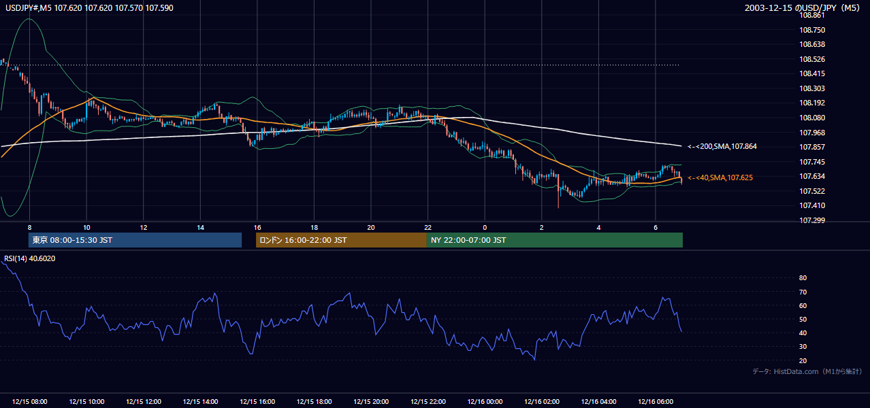Image resolution: width=870 pixels, height=408 pixels.
Task: Click hour label 20 under price chart
Action: pos(371,226)
